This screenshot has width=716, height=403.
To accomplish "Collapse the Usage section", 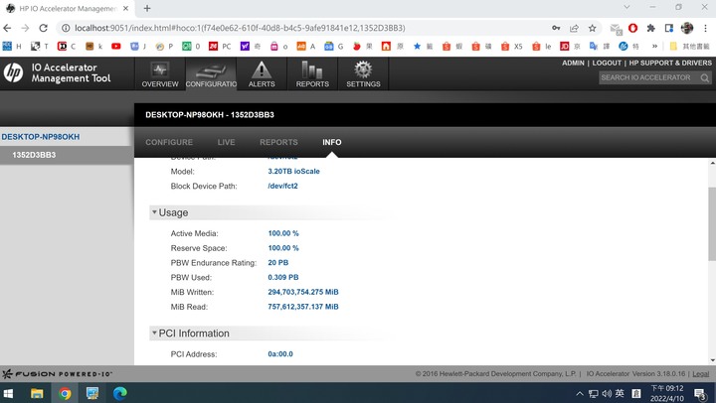I will (x=154, y=212).
